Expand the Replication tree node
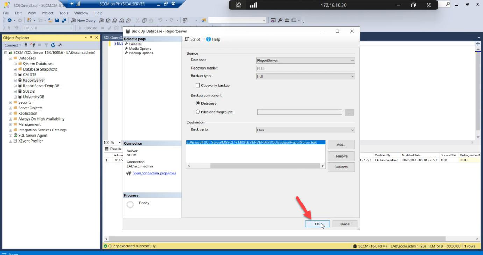The image size is (483, 255). (x=10, y=114)
